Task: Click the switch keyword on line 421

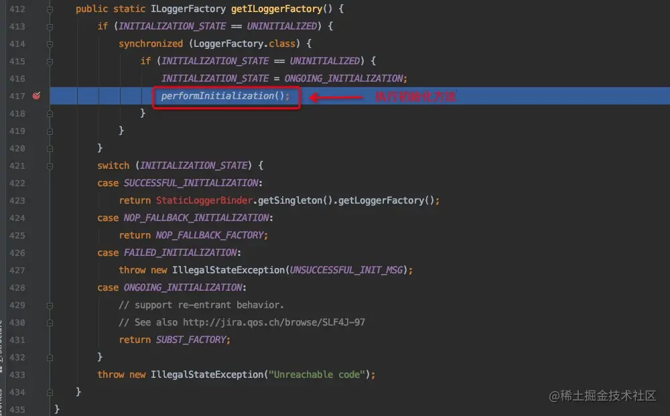Action: [x=113, y=165]
